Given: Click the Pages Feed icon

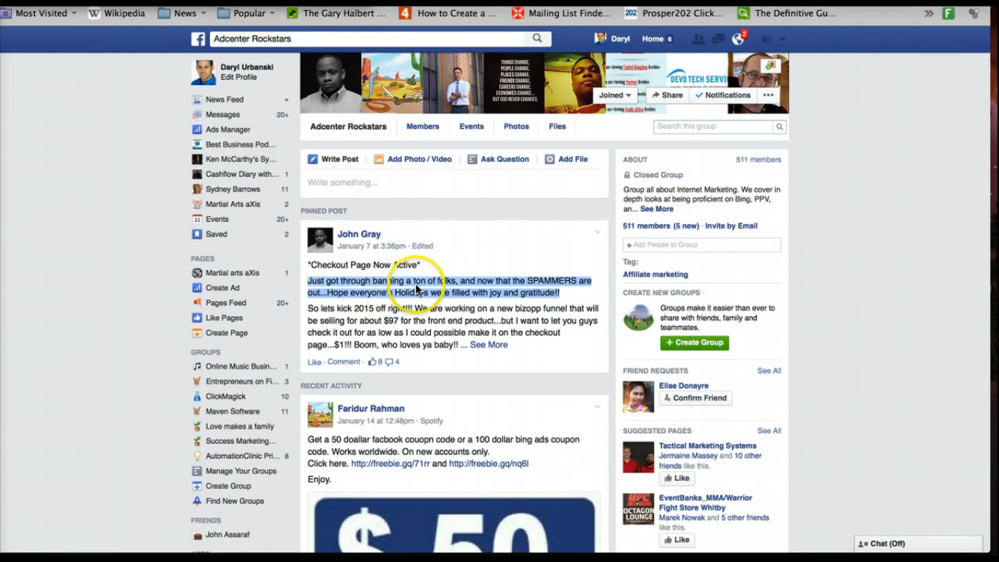Looking at the screenshot, I should click(197, 303).
